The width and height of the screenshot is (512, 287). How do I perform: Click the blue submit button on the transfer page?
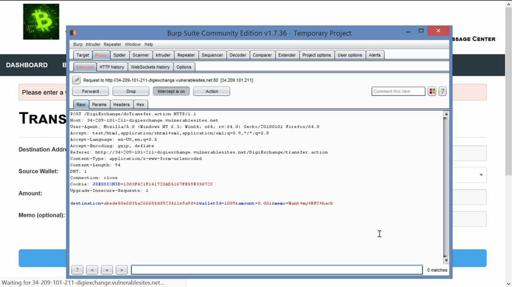[253, 258]
